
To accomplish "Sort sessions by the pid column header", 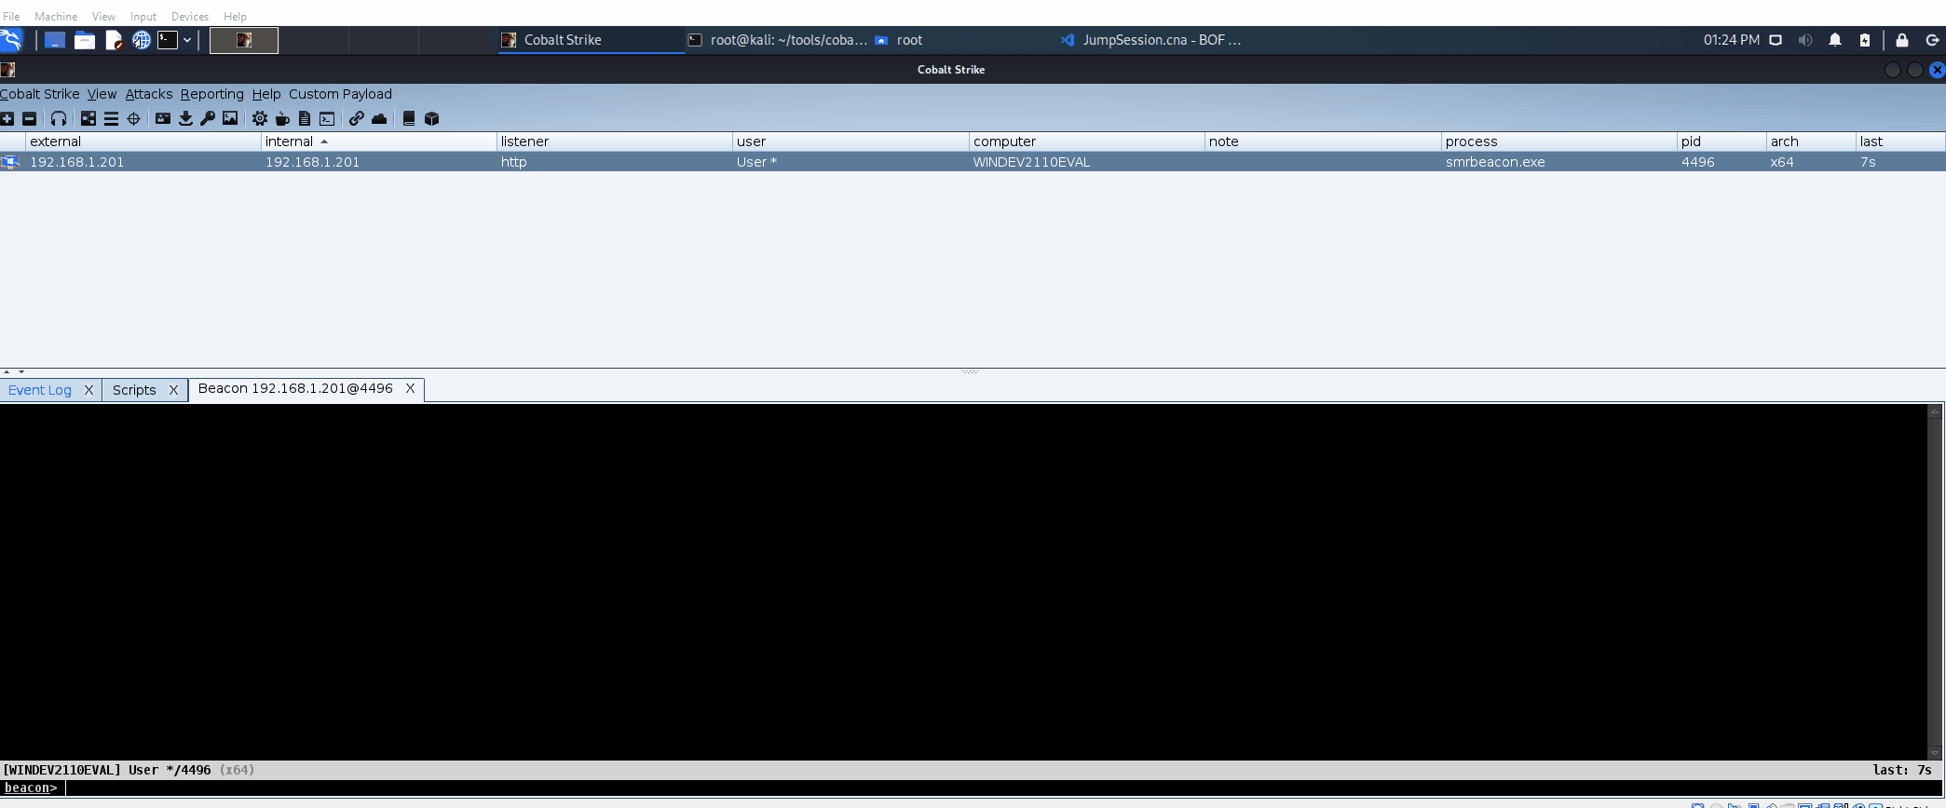I will pos(1721,141).
